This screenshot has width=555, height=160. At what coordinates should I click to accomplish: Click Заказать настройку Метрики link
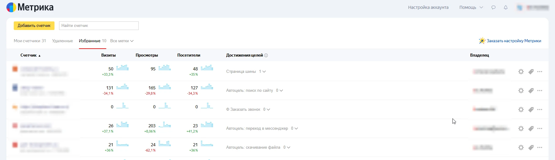click(510, 41)
